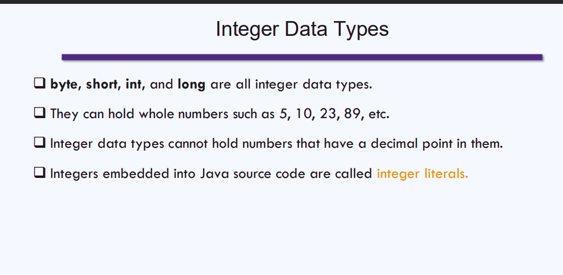Click the orange "integer literals." text
Image resolution: width=563 pixels, height=275 pixels.
422,173
